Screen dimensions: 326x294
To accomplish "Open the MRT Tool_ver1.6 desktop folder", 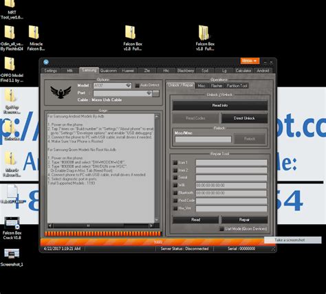I will pos(12,9).
